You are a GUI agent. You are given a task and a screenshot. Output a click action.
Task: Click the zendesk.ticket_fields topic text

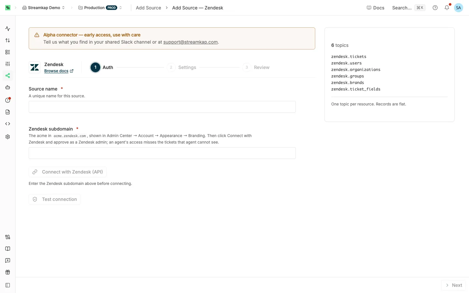[356, 89]
